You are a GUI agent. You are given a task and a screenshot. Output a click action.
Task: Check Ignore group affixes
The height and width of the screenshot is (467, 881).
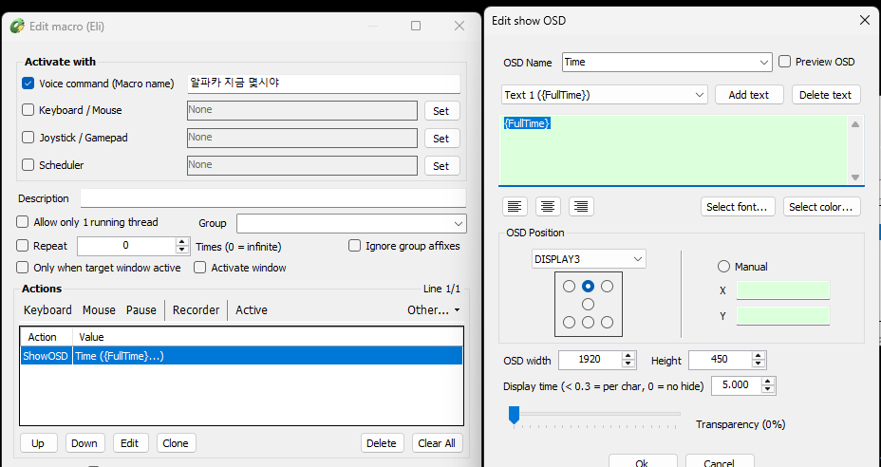coord(354,246)
